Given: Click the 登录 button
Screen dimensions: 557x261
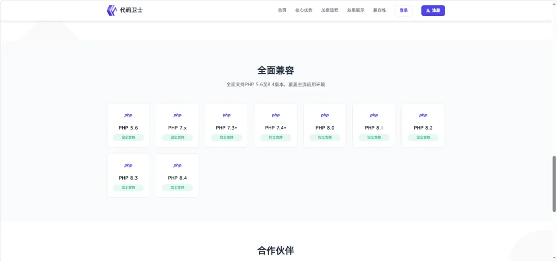Looking at the screenshot, I should (x=403, y=11).
